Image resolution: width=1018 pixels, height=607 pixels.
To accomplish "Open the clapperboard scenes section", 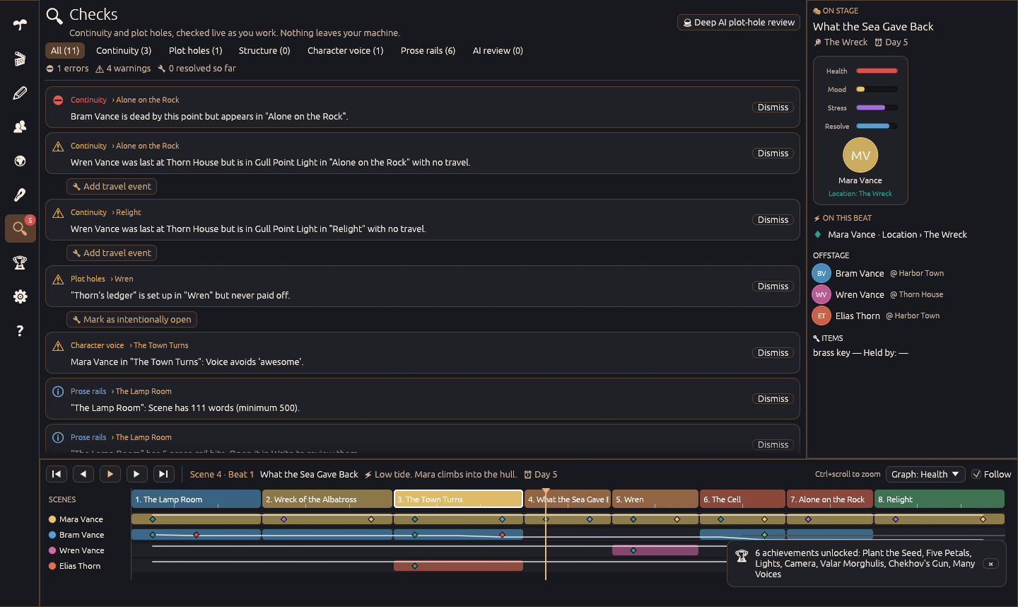I will pos(20,59).
